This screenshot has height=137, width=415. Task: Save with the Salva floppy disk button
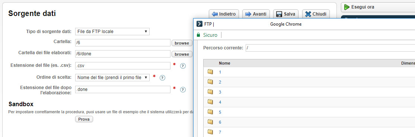286,14
